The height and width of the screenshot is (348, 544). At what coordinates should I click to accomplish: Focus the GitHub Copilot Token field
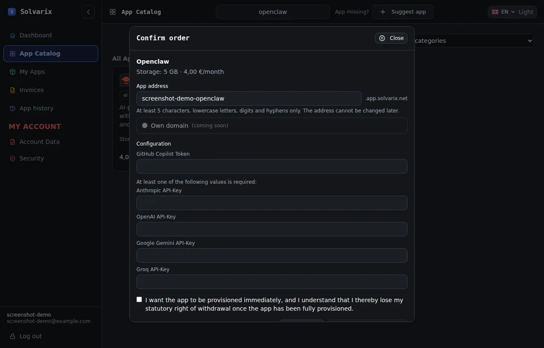pyautogui.click(x=272, y=166)
